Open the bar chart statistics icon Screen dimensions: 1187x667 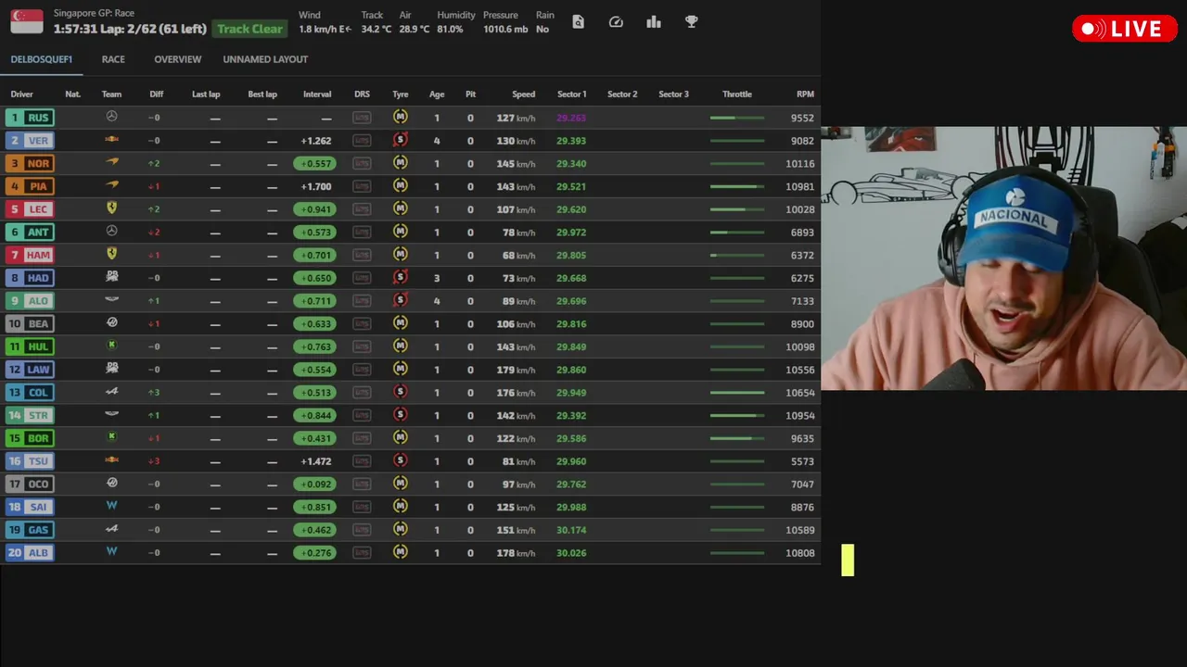(654, 21)
